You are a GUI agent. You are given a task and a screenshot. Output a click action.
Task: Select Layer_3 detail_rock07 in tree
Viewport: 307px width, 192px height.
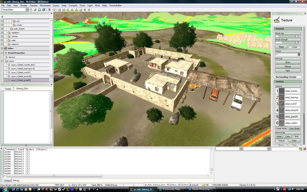(20, 72)
